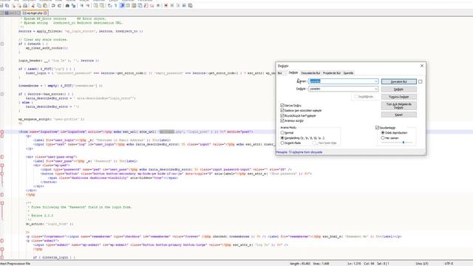Click 'Tüm Açık Belgelerde Değiştir' button

[x=399, y=106]
